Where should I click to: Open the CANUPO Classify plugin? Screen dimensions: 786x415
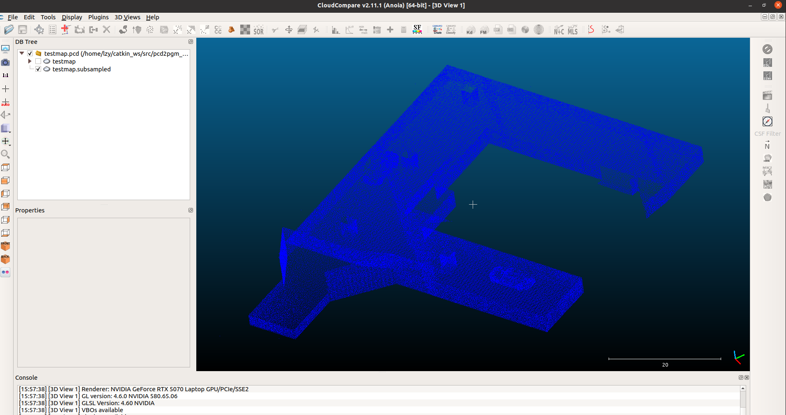point(451,30)
